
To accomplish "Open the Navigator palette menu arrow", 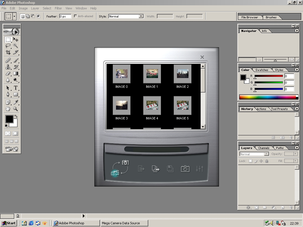I will click(x=297, y=31).
